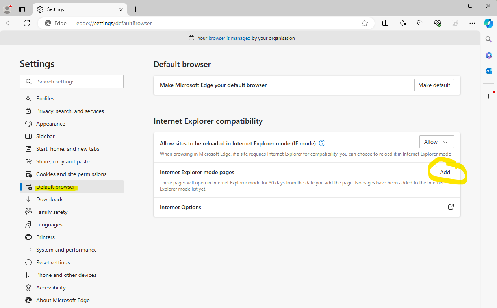
Task: Select the Settings browser tab
Action: (80, 9)
